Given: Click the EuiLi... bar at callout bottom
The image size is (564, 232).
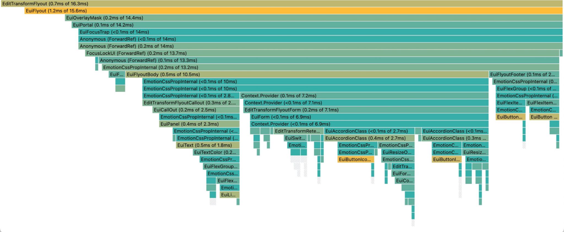Looking at the screenshot, I should tap(230, 195).
